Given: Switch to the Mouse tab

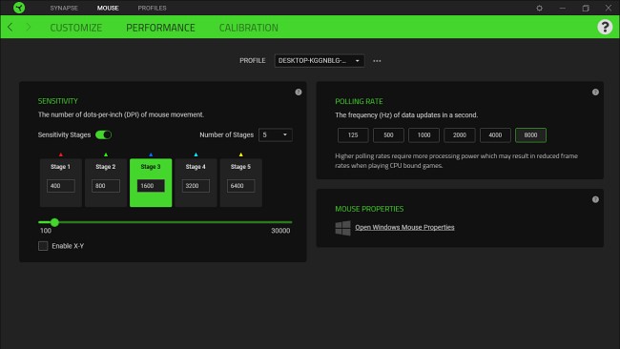Looking at the screenshot, I should [108, 8].
